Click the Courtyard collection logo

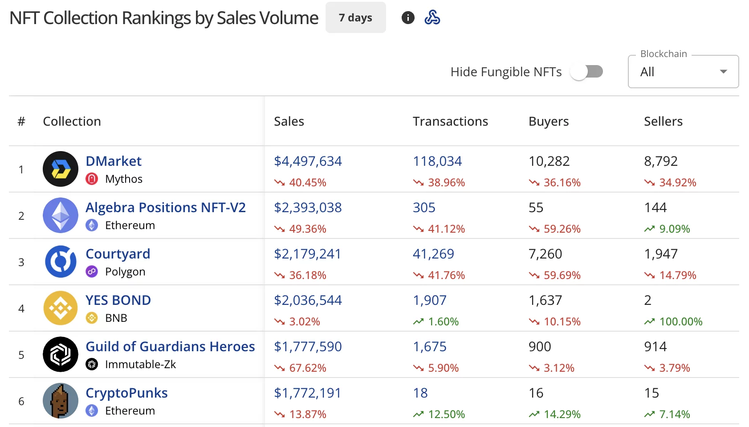pos(60,262)
